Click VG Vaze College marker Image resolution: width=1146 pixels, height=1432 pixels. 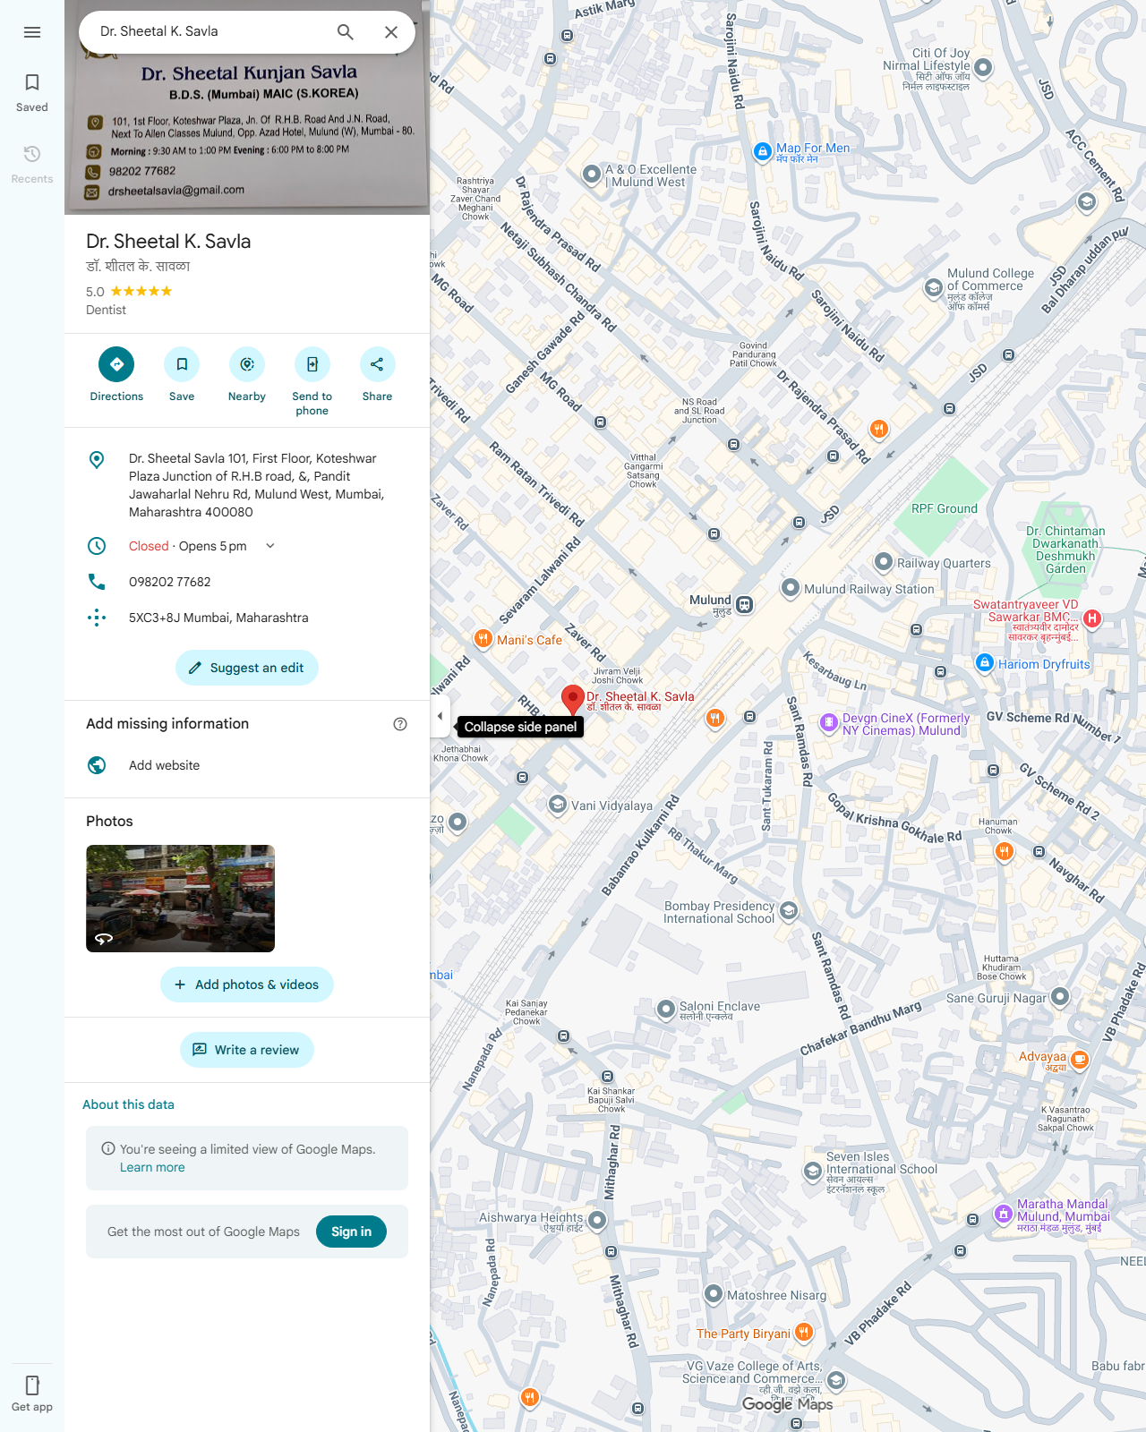[x=836, y=1381]
